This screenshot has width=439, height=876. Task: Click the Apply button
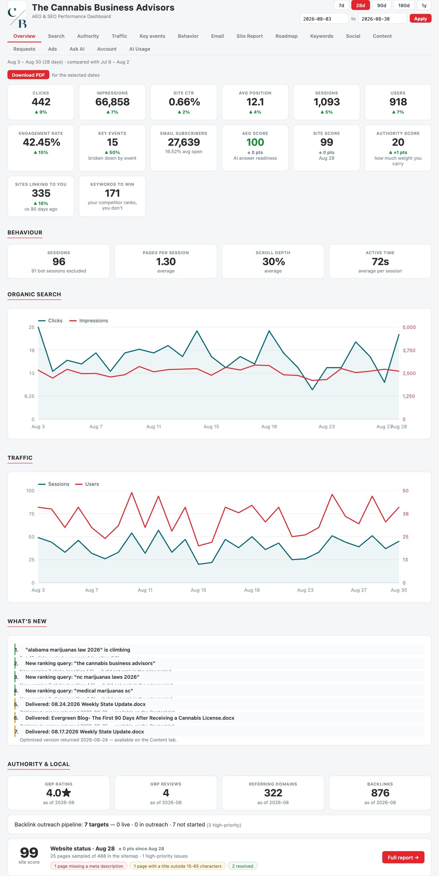coord(420,19)
